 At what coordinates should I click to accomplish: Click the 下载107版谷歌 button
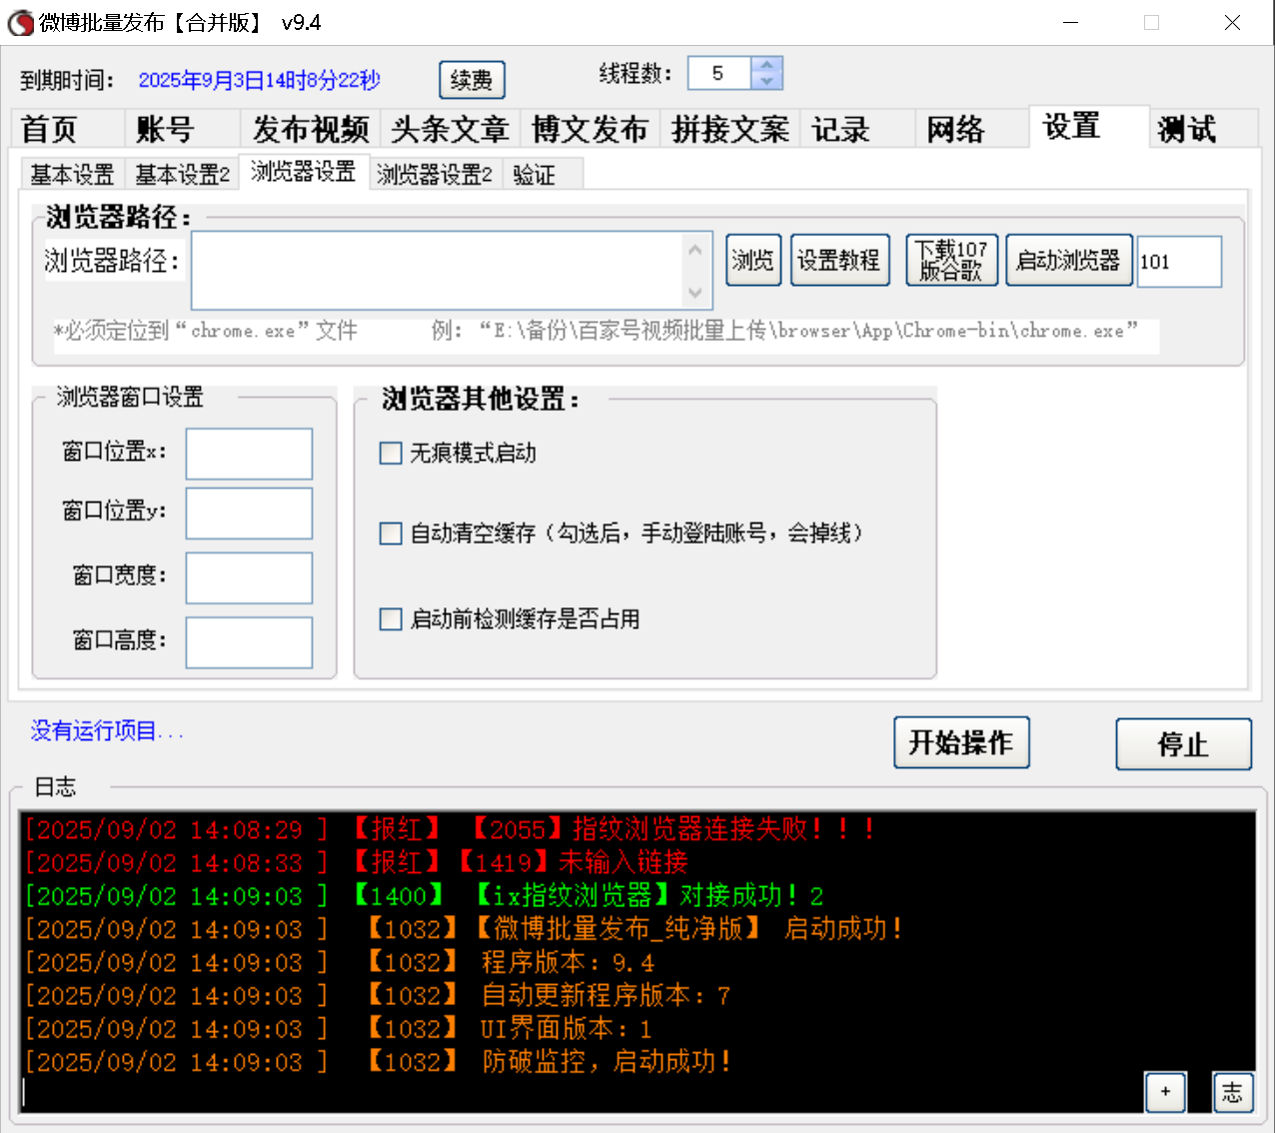pyautogui.click(x=950, y=259)
